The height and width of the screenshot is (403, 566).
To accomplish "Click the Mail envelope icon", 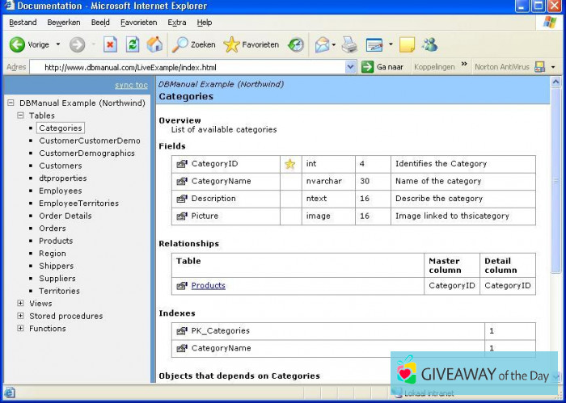I will pos(323,44).
